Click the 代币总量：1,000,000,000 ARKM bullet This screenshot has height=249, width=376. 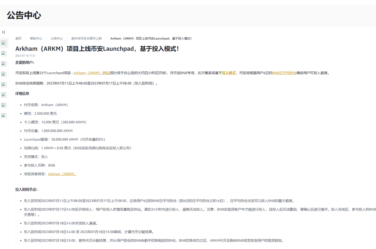click(x=48, y=131)
